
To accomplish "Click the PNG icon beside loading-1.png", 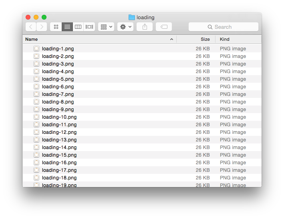I will [x=36, y=48].
